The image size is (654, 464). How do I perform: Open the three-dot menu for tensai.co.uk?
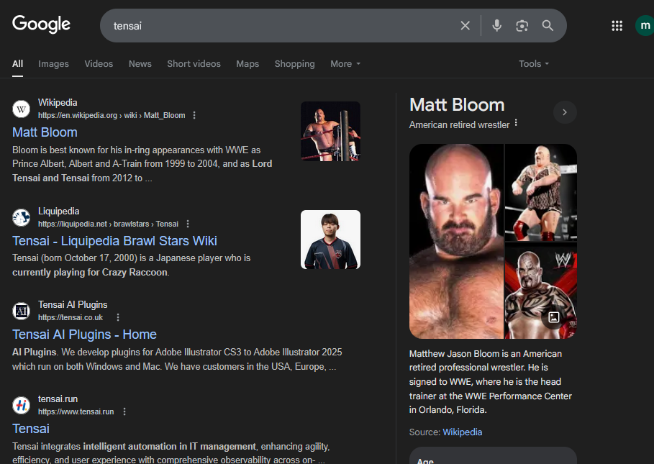click(118, 318)
